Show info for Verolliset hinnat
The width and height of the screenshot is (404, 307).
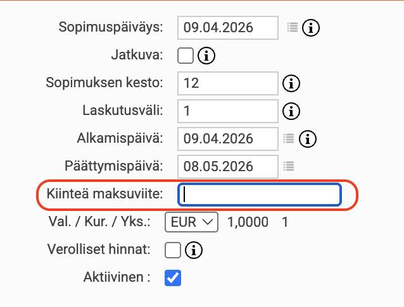coord(193,250)
